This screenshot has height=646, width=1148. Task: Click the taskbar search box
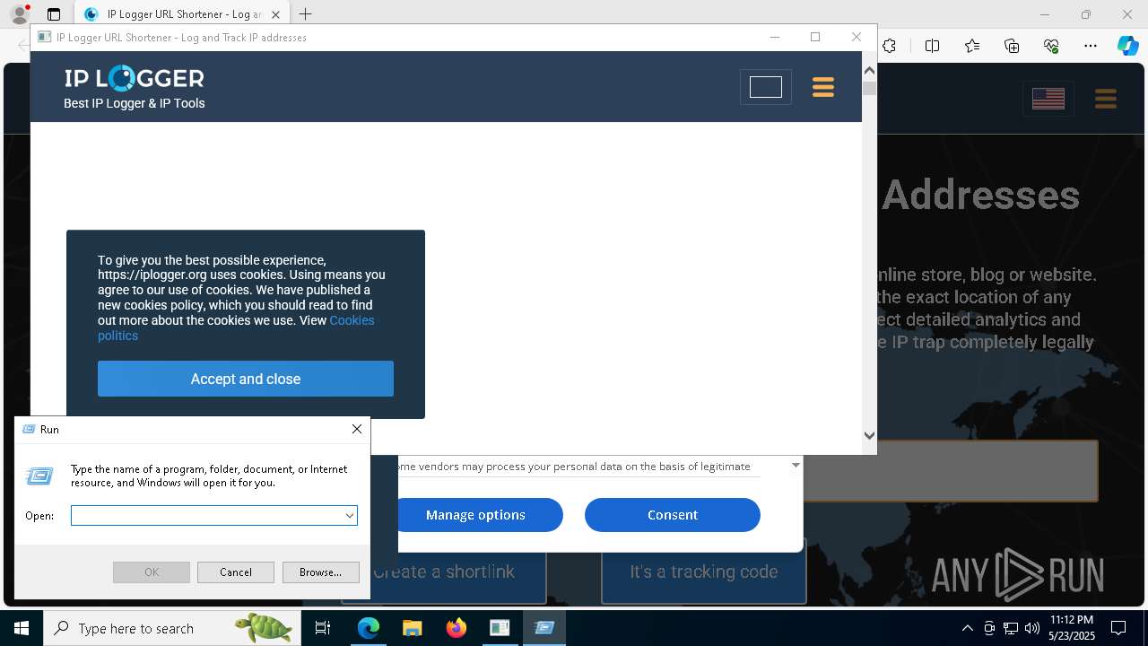pos(171,628)
